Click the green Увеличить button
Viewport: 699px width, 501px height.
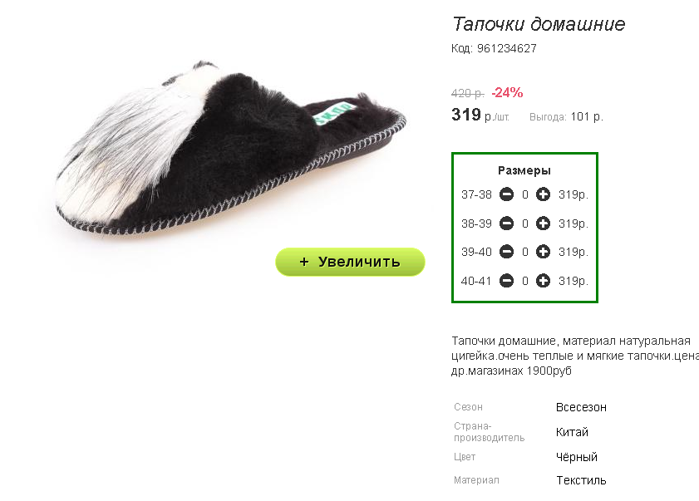pos(350,262)
